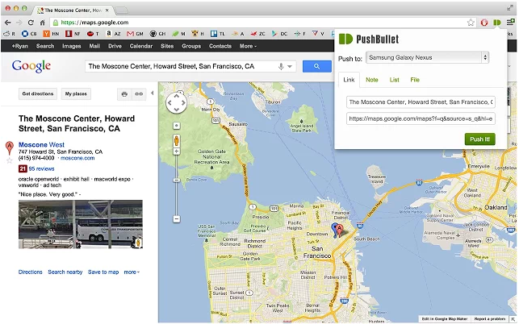The width and height of the screenshot is (519, 324).
Task: Open the red Opera-style extension icon
Action: pos(484,23)
